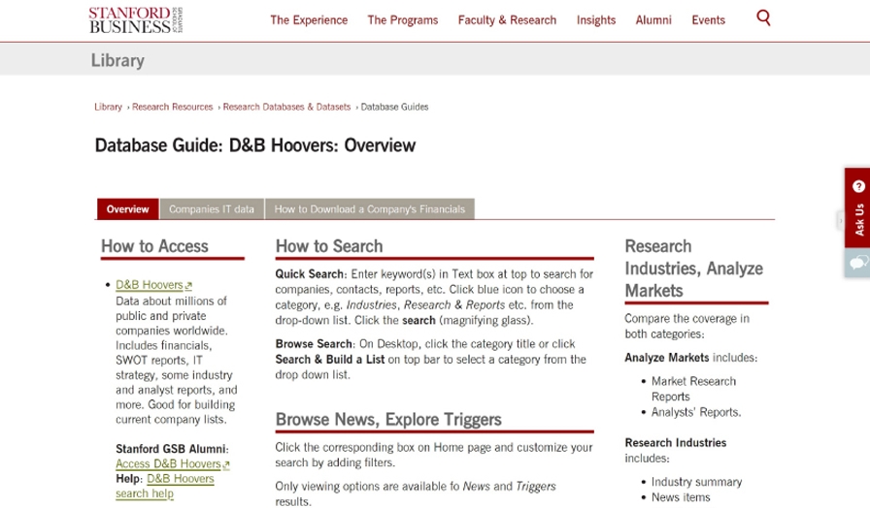Click the Stanford Business logo

(135, 19)
